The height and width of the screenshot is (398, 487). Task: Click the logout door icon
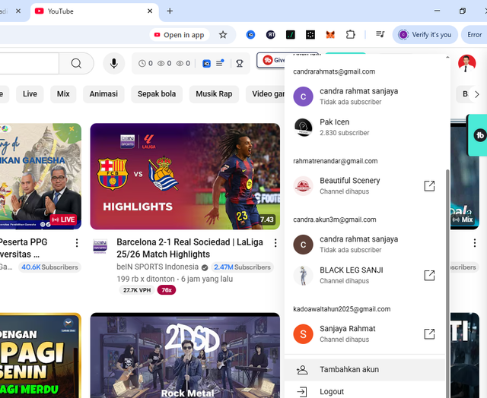pos(301,392)
